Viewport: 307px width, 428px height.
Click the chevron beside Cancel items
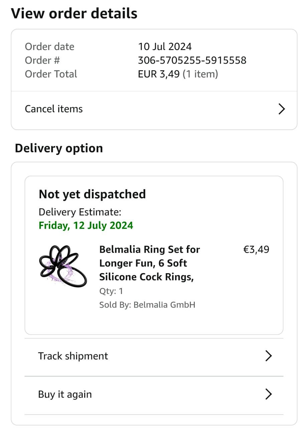[282, 109]
